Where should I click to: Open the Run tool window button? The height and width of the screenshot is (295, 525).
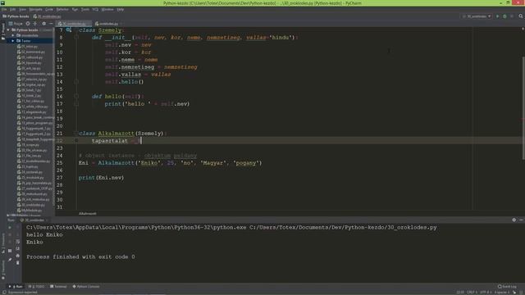(x=16, y=287)
